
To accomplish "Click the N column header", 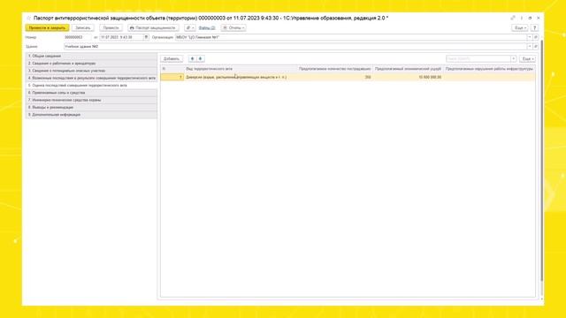I will (172, 69).
